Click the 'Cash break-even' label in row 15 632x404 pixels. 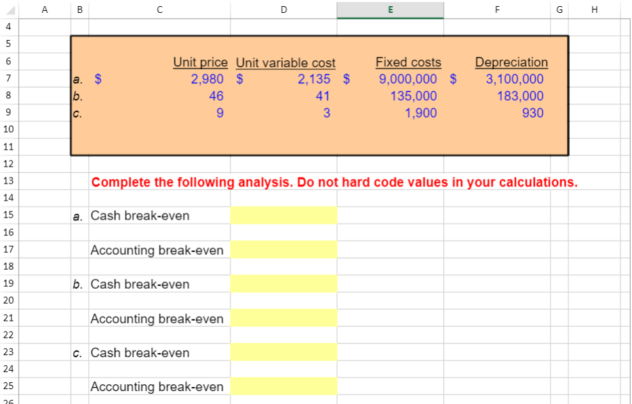tap(140, 216)
